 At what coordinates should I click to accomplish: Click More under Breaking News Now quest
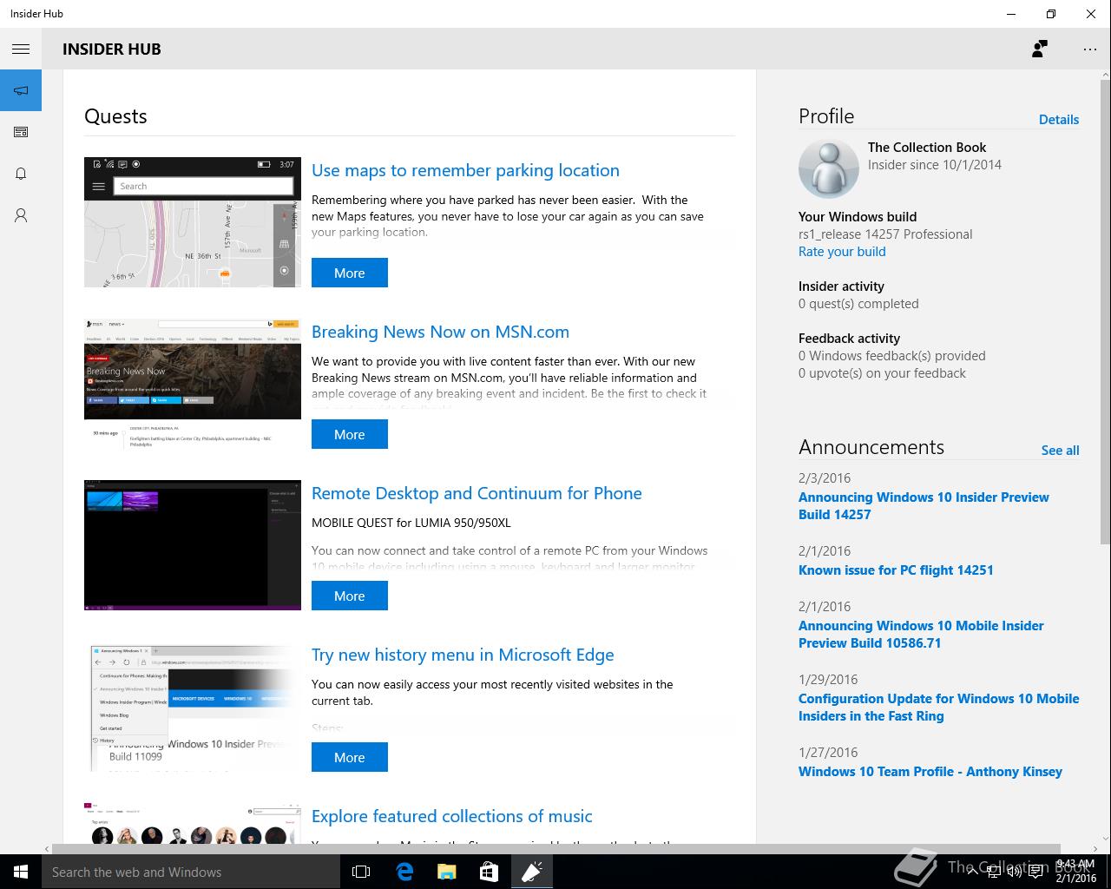(x=350, y=434)
